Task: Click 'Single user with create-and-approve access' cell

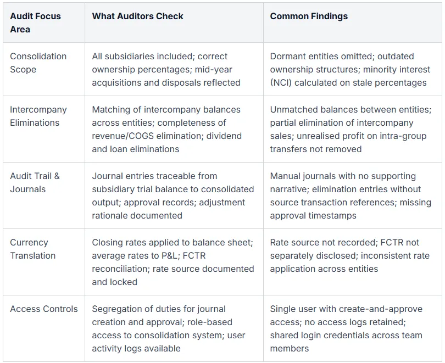Action: 352,328
